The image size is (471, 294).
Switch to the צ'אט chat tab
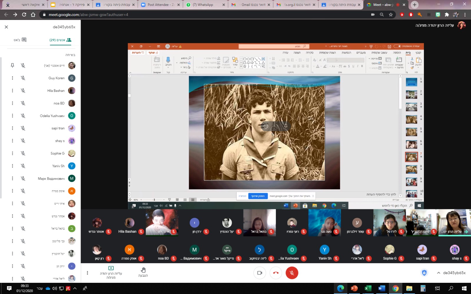(20, 40)
